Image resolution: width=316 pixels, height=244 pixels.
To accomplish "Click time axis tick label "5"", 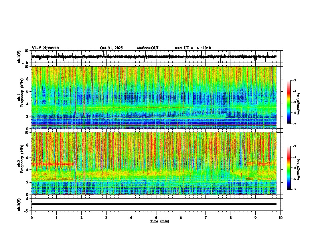I will click(x=156, y=218).
